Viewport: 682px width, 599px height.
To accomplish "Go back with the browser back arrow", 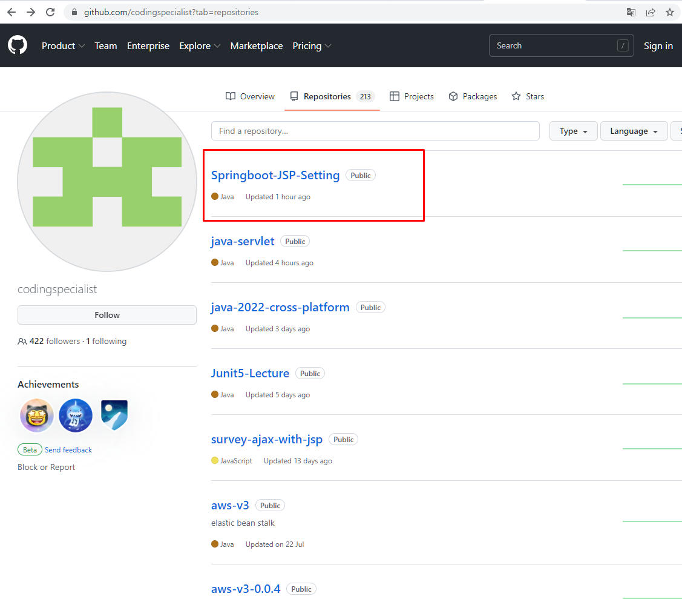I will (x=11, y=12).
